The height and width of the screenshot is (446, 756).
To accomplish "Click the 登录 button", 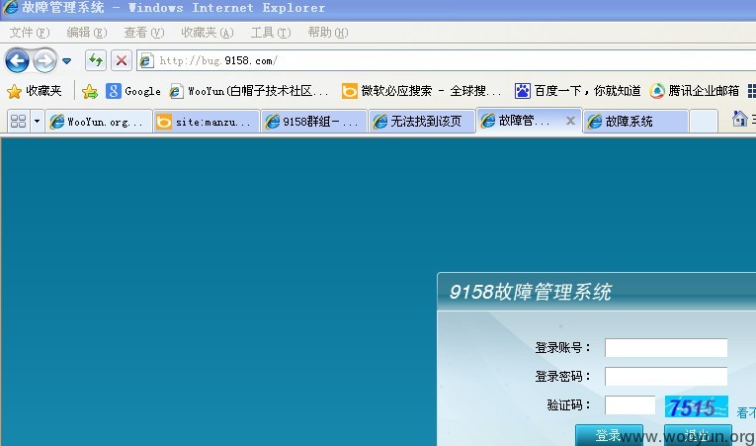I will pos(609,435).
